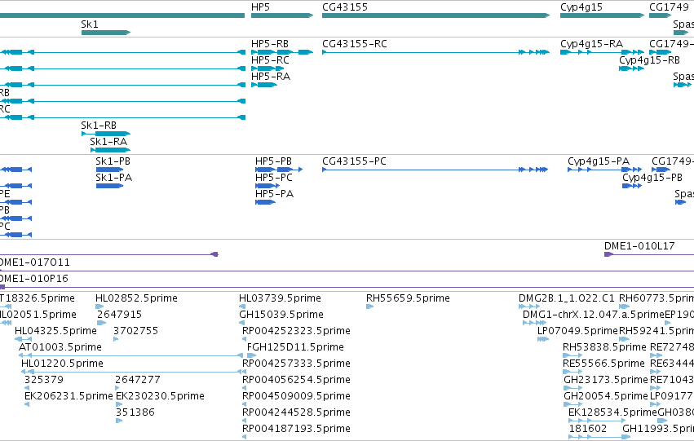Click the GH15039.5prime EST label
This screenshot has width=694, height=441.
[x=281, y=315]
